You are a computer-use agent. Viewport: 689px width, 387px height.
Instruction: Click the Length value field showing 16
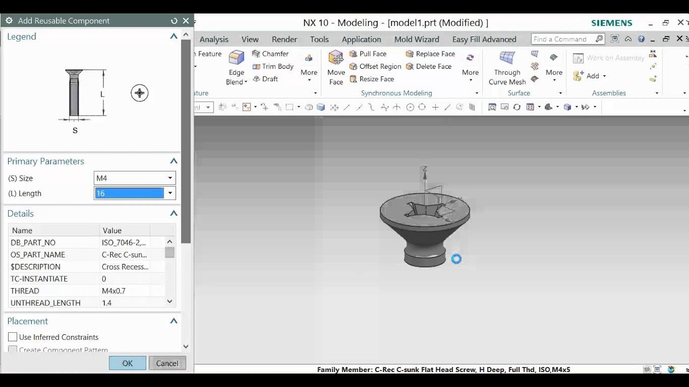coord(129,193)
